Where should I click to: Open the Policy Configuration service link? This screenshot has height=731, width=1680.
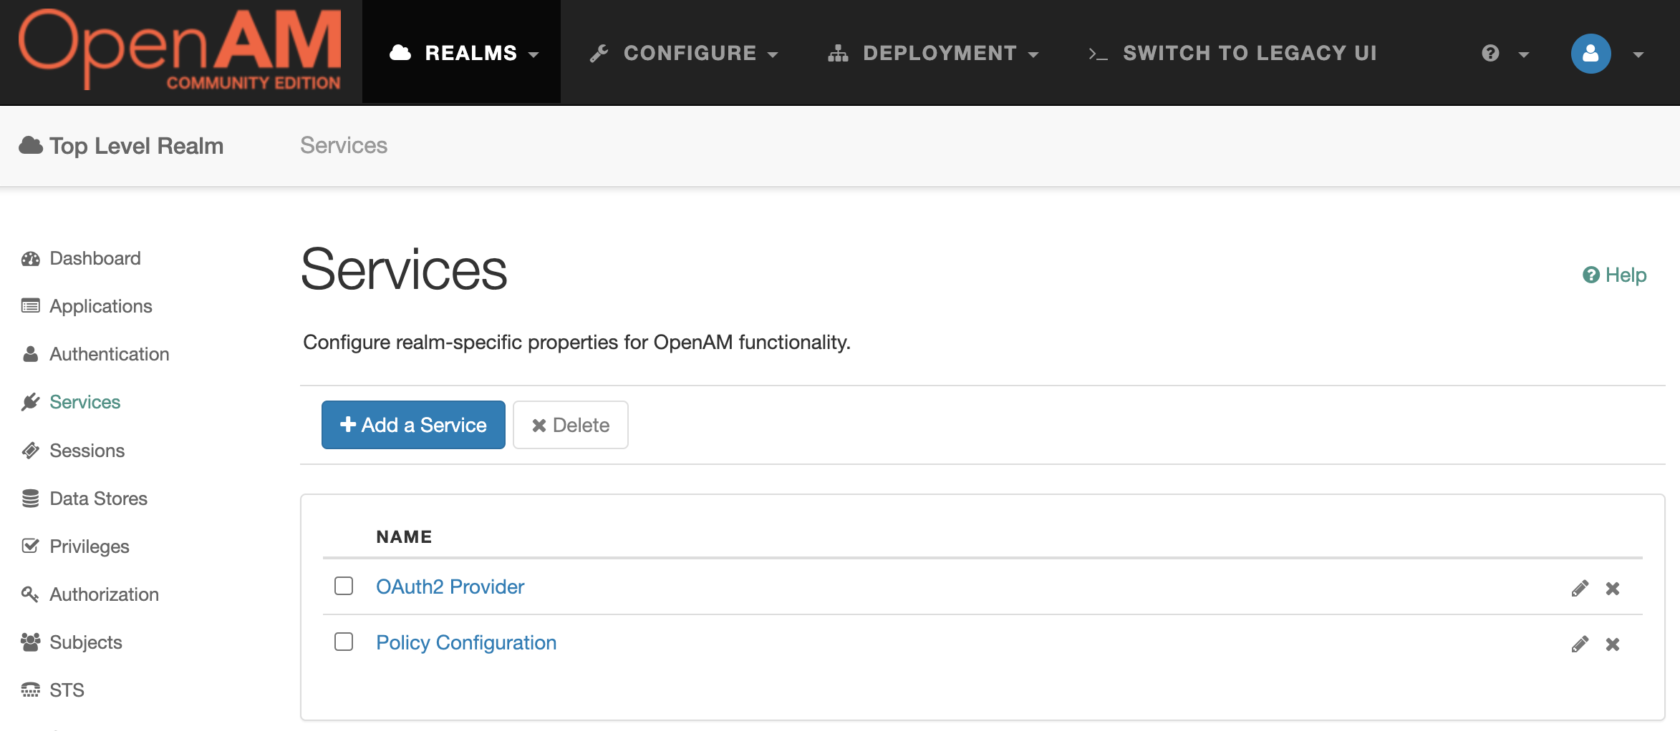pos(466,642)
